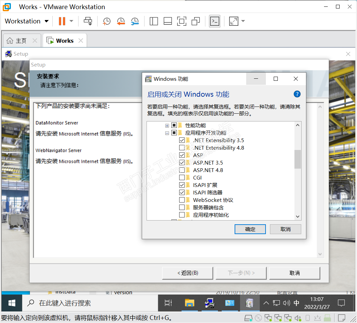The width and height of the screenshot is (357, 323).
Task: Enable ASP.NET 4.8 checkbox
Action: click(x=182, y=170)
